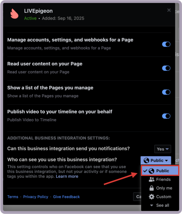Select Custom audience option
182x214 pixels.
[160, 197]
